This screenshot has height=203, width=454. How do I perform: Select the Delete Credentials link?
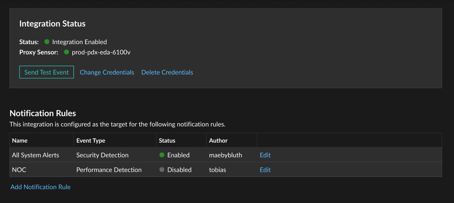tap(167, 72)
